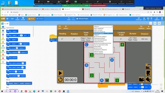Open the code viewer icon
165x93 pixels.
coord(151,23)
